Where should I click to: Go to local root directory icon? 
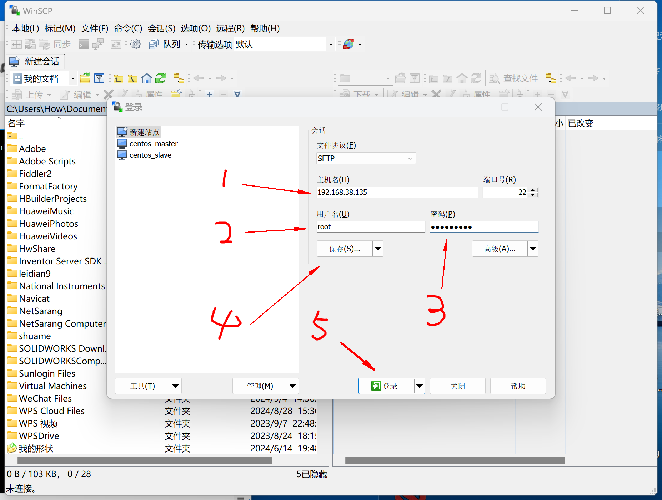(x=132, y=78)
